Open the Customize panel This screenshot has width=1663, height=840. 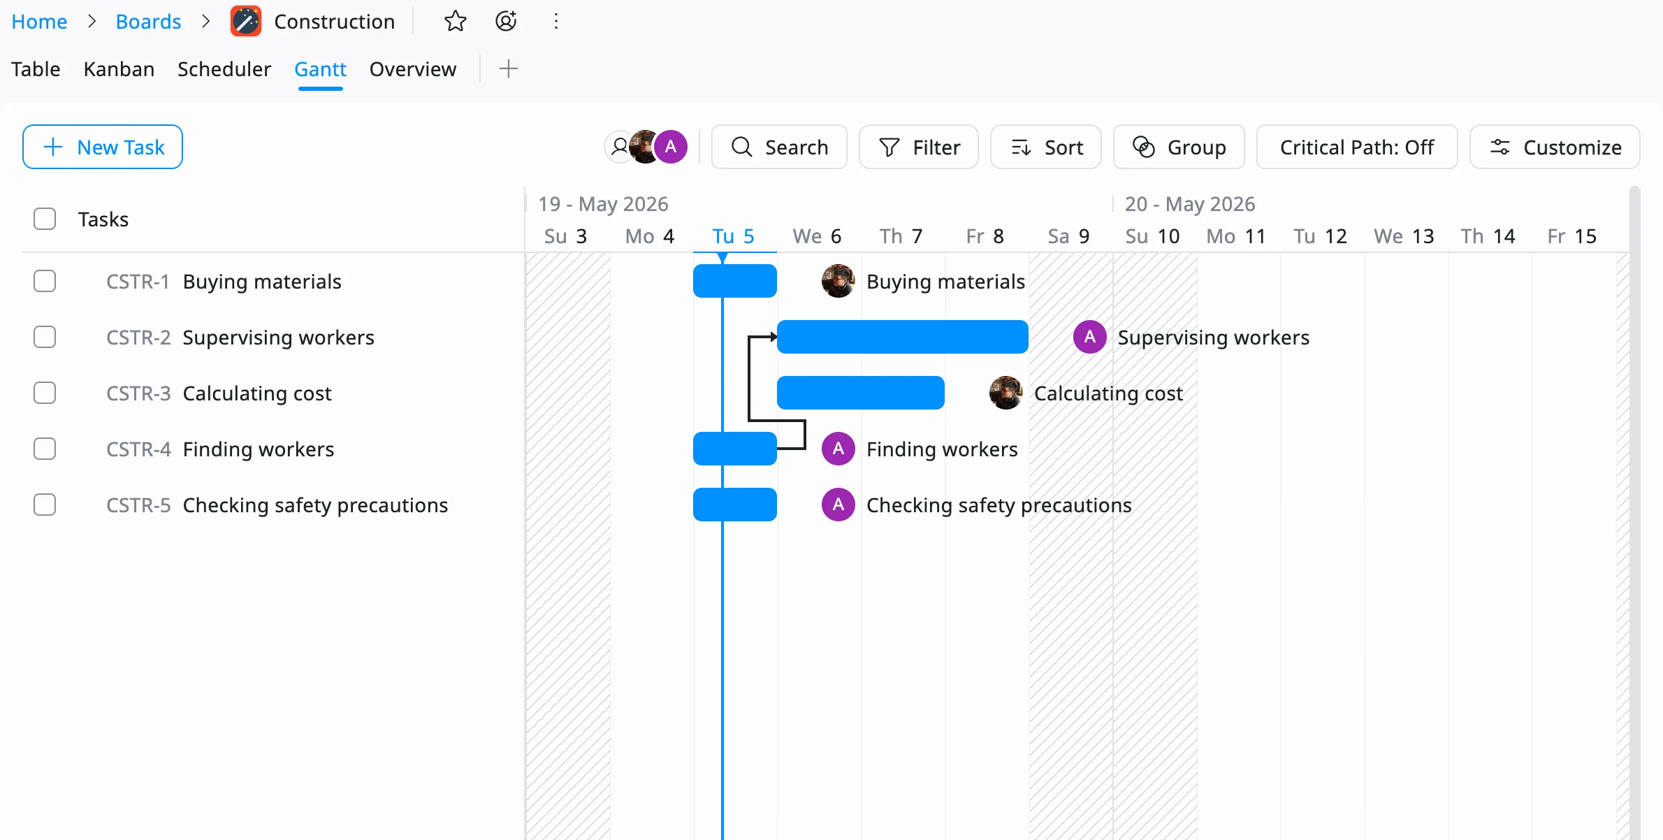(1555, 147)
